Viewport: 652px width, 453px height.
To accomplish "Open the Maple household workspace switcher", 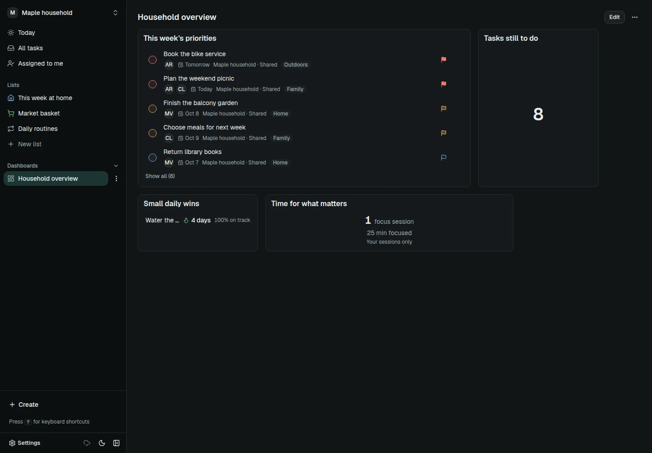I will tap(63, 13).
